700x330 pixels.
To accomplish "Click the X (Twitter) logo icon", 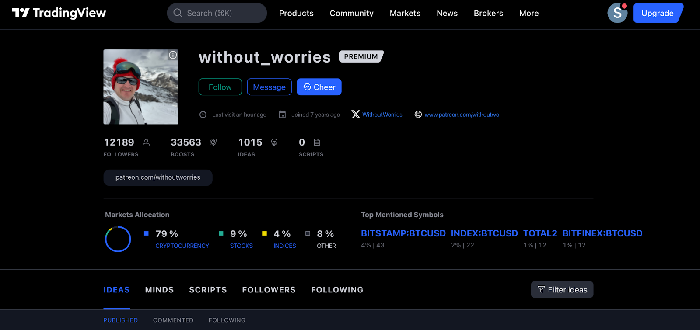I will [356, 115].
